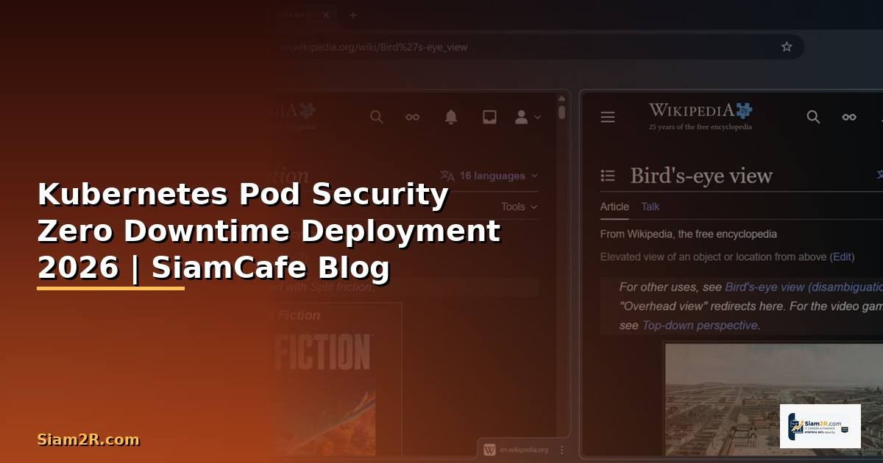Image resolution: width=883 pixels, height=463 pixels.
Task: Expand the user account menu
Action: click(x=528, y=117)
